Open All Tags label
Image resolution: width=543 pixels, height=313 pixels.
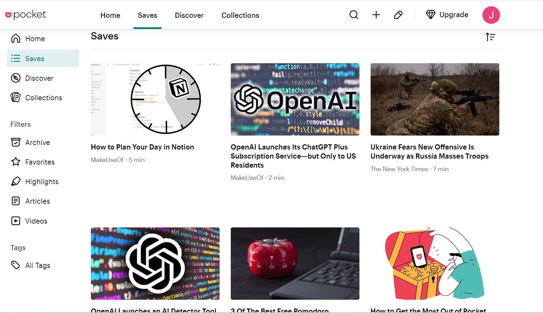38,265
